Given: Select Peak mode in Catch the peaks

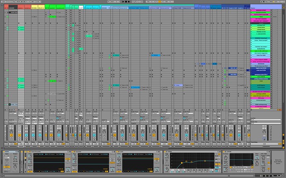Looking at the screenshot, I should [68, 159].
